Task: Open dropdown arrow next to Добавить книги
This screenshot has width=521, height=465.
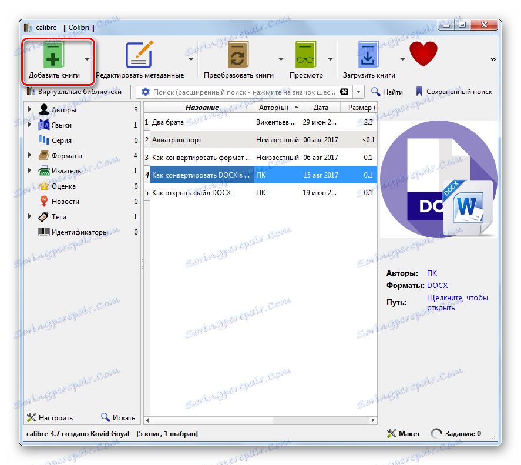Action: pyautogui.click(x=87, y=59)
